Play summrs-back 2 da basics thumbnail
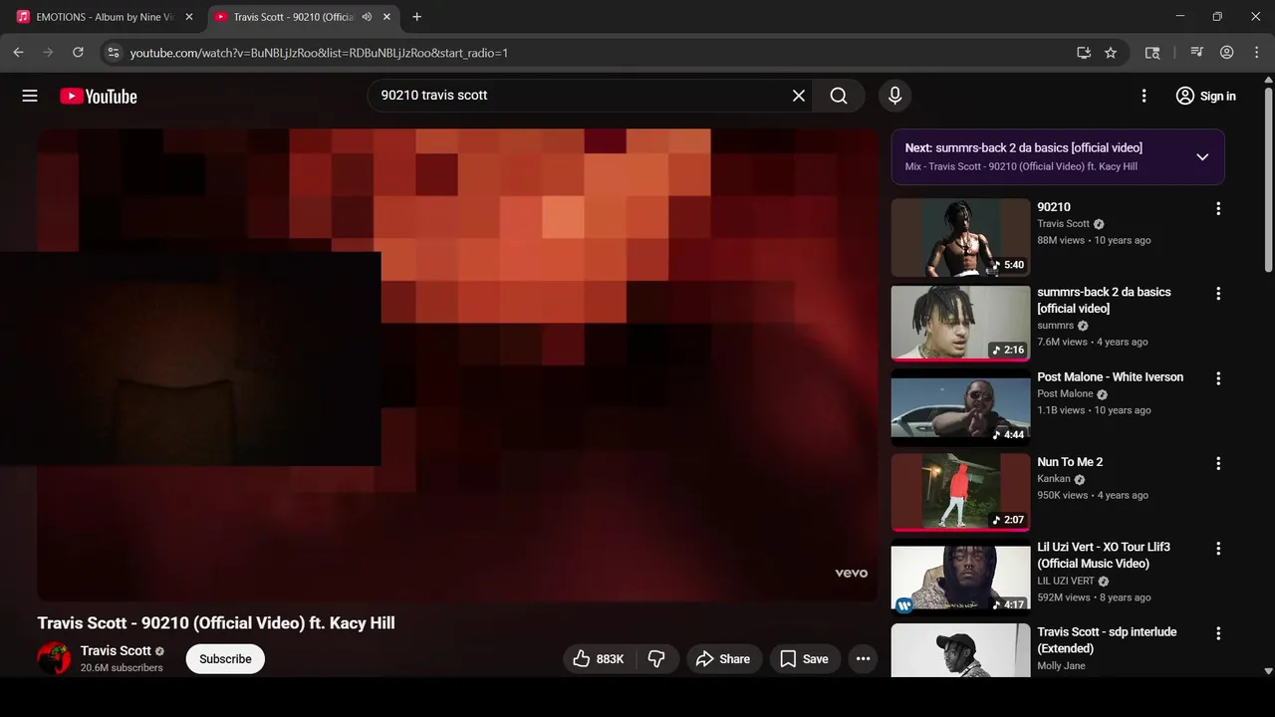 coord(960,322)
